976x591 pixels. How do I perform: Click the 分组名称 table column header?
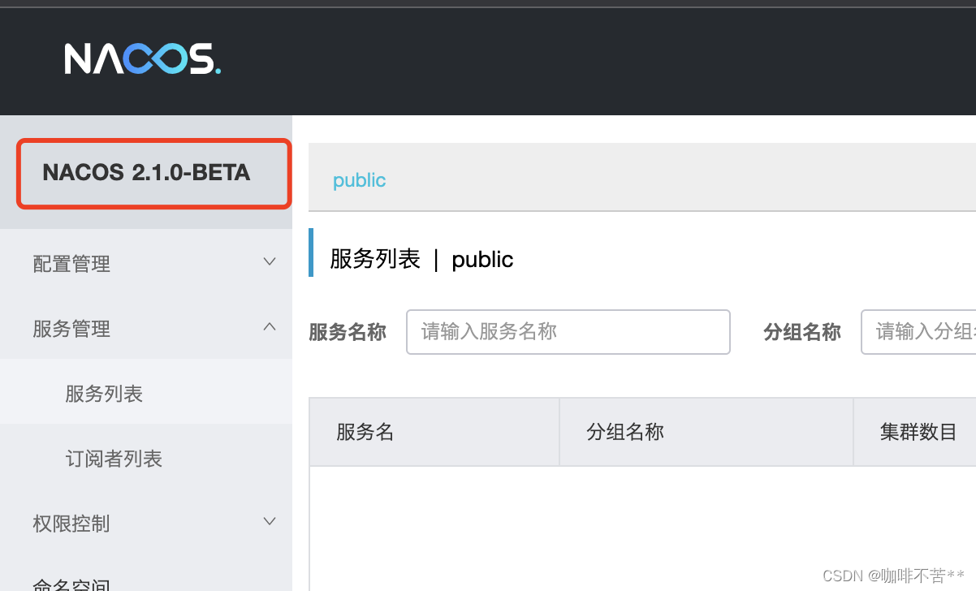click(x=706, y=432)
